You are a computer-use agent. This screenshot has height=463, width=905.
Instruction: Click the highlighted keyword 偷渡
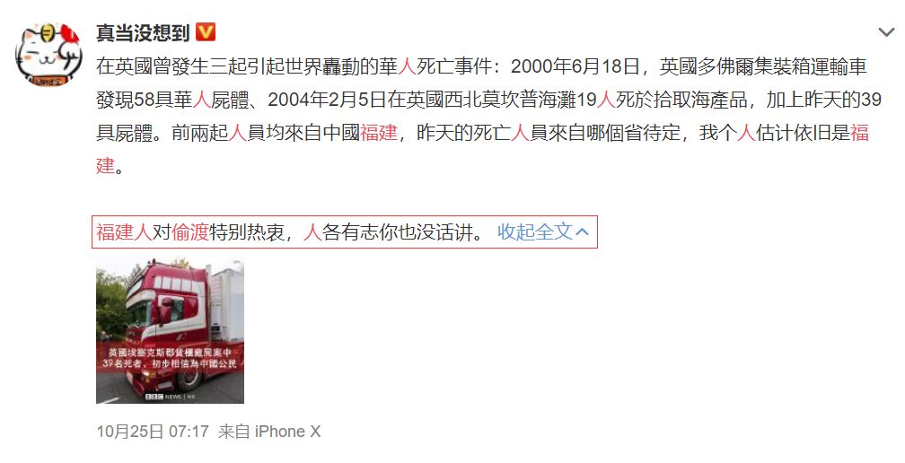190,231
